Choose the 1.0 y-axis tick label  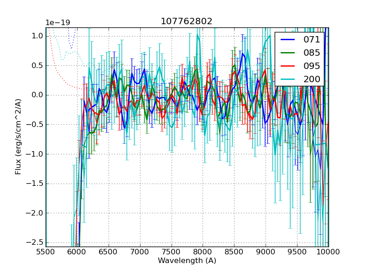coord(37,36)
